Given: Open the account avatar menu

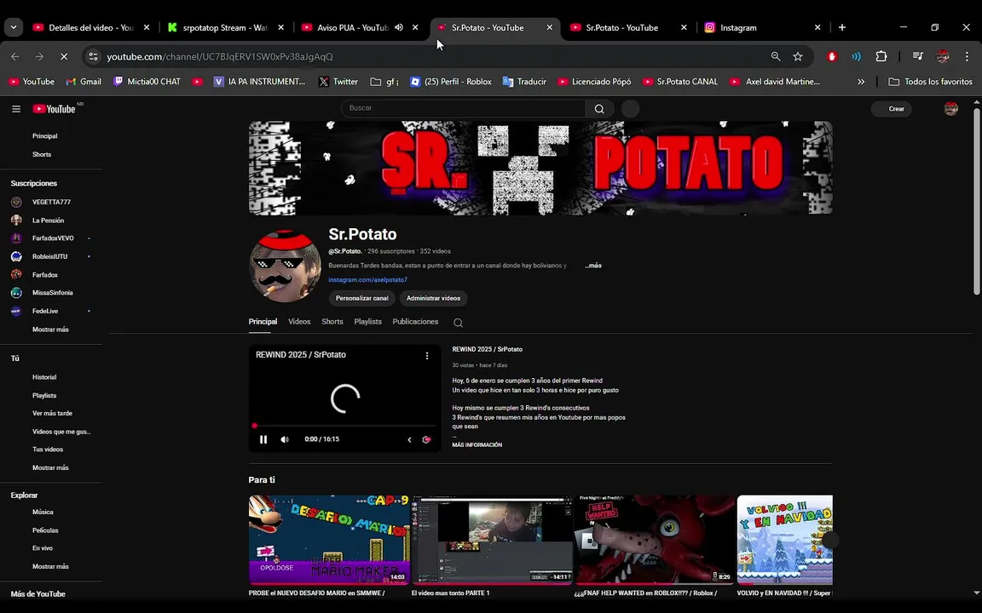Looking at the screenshot, I should click(x=950, y=109).
